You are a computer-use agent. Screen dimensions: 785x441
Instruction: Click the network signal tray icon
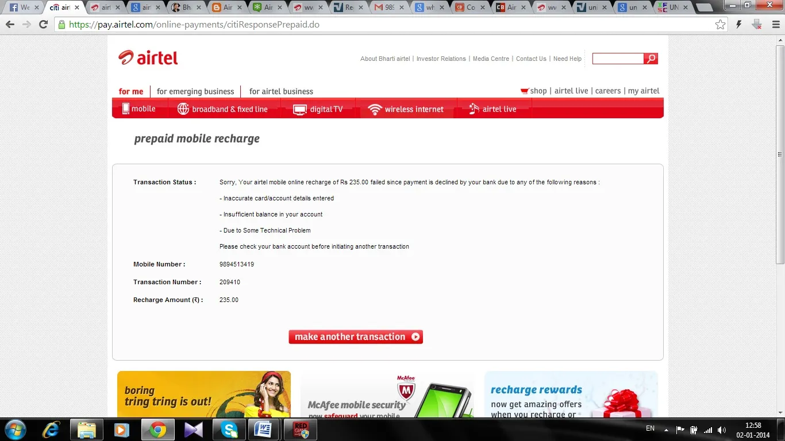point(708,430)
